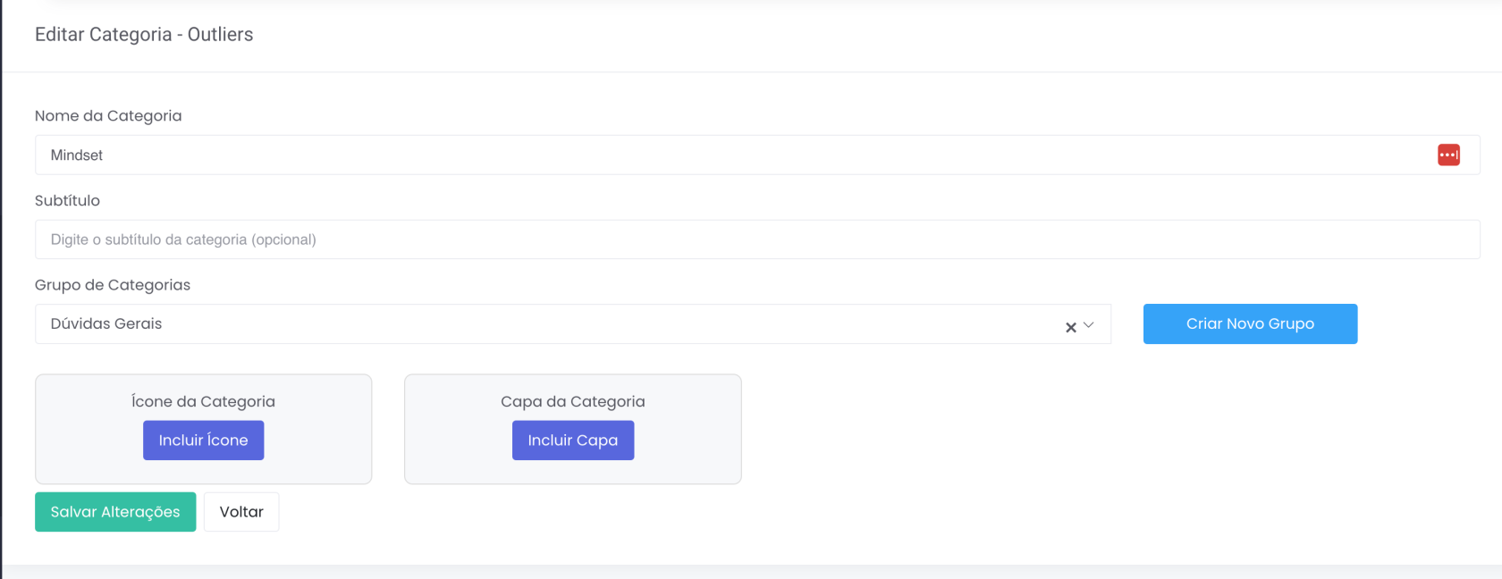Go back using the Voltar button
1502x579 pixels.
point(241,512)
